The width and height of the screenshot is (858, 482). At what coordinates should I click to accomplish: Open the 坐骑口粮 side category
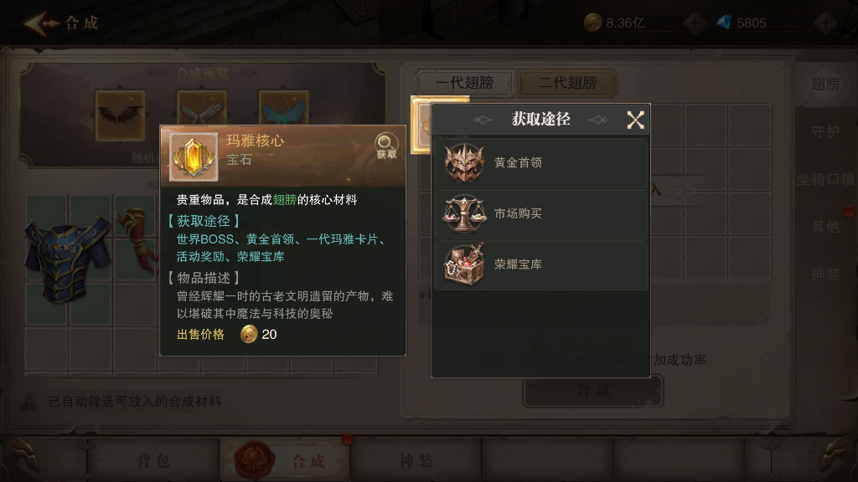824,179
